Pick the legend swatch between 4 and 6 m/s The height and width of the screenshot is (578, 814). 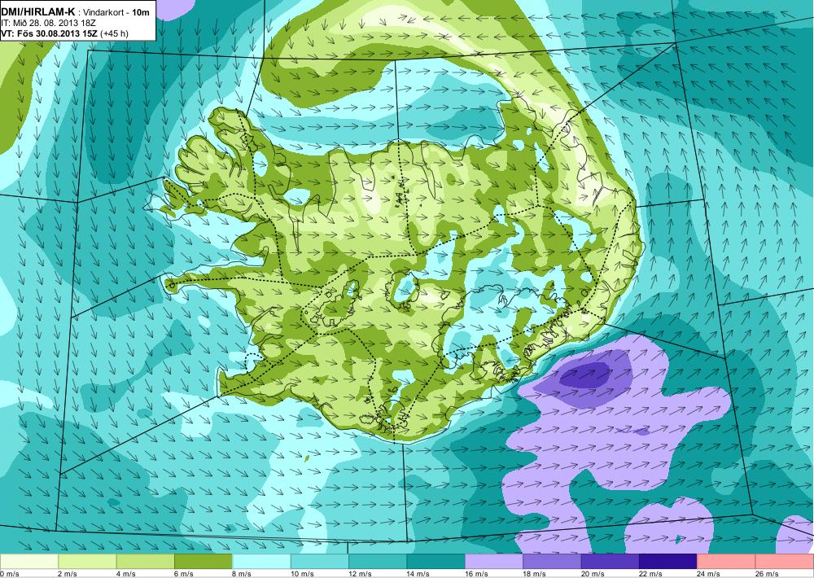146,562
